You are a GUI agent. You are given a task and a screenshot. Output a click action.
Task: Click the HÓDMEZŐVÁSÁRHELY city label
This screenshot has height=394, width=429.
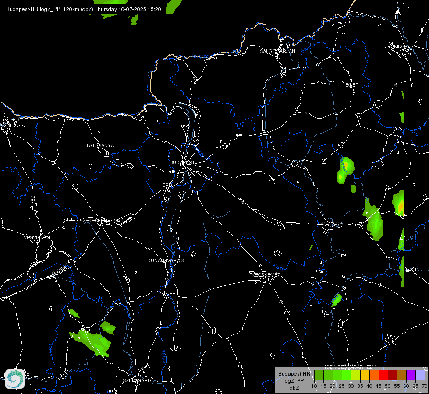click(349, 367)
